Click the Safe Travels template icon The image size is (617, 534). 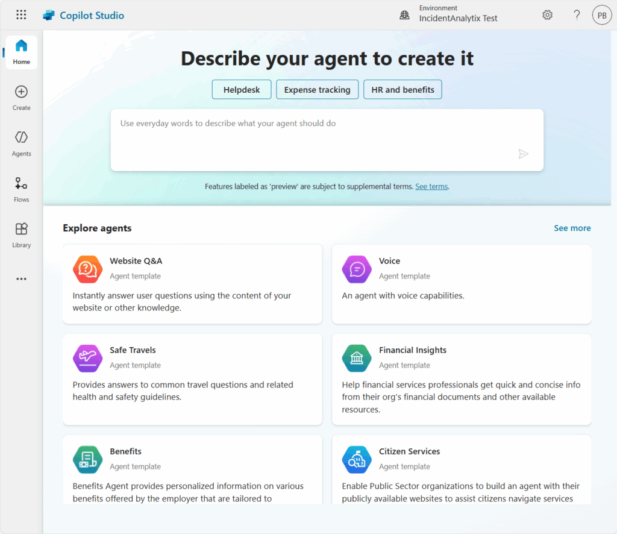(x=87, y=359)
